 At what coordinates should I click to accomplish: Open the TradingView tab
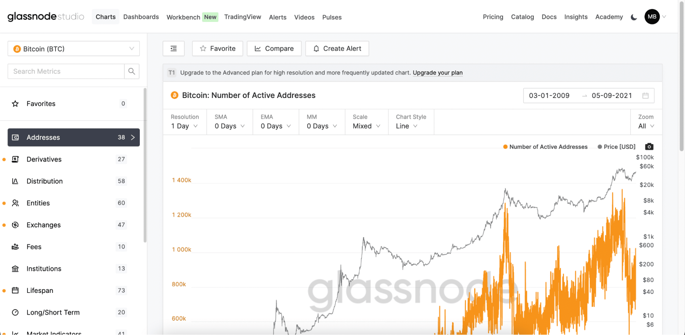243,17
